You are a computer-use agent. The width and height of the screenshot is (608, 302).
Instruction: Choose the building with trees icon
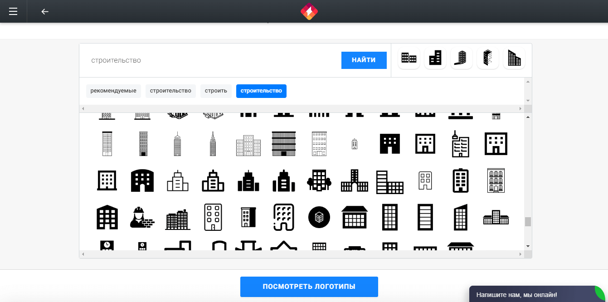tap(319, 180)
